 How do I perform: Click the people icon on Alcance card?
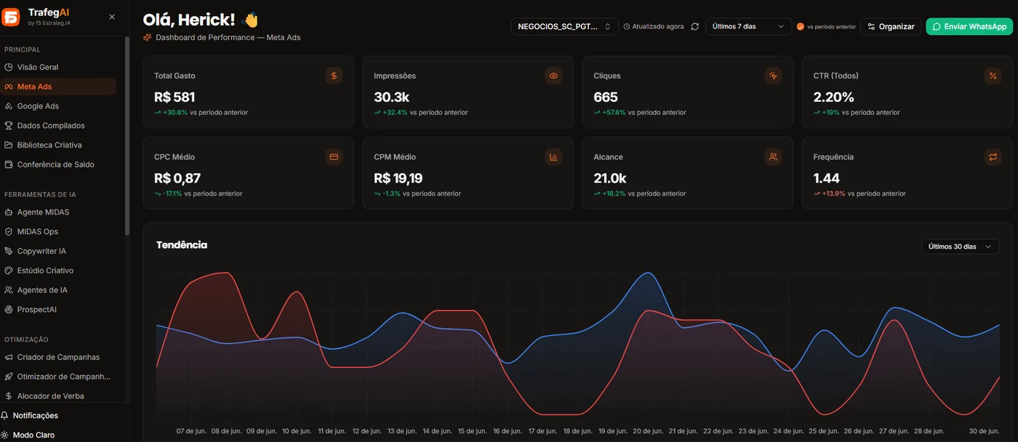click(773, 157)
